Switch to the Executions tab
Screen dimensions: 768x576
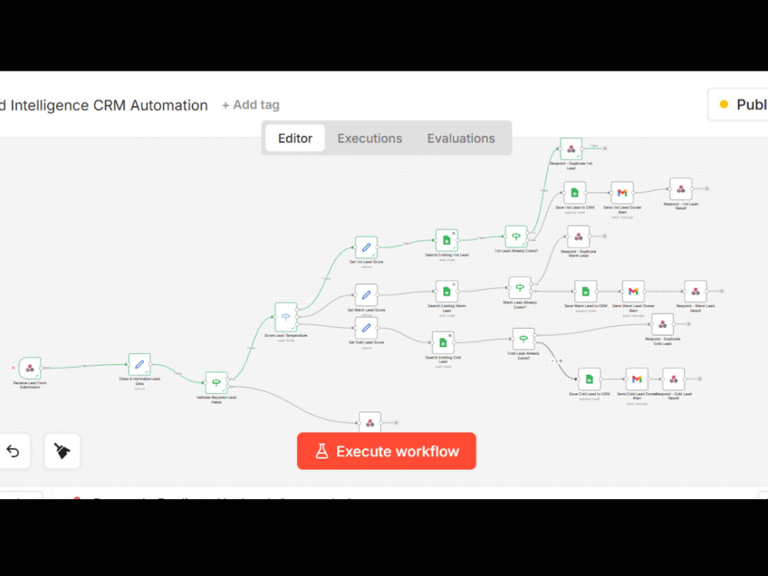370,138
